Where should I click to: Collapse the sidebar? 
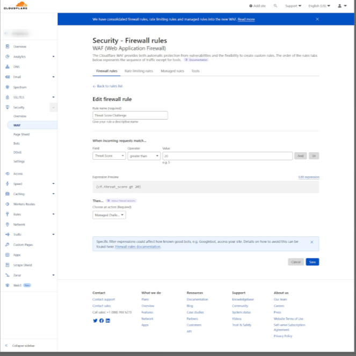[20, 346]
